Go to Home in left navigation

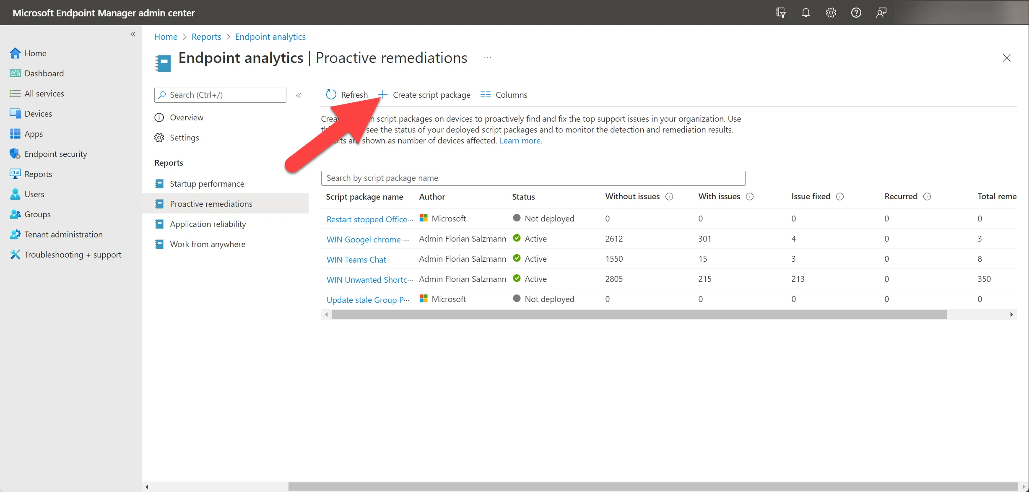coord(35,53)
